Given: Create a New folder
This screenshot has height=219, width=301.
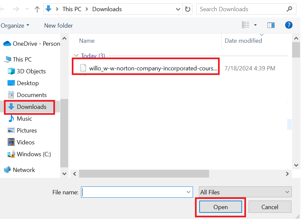Looking at the screenshot, I should tap(58, 25).
